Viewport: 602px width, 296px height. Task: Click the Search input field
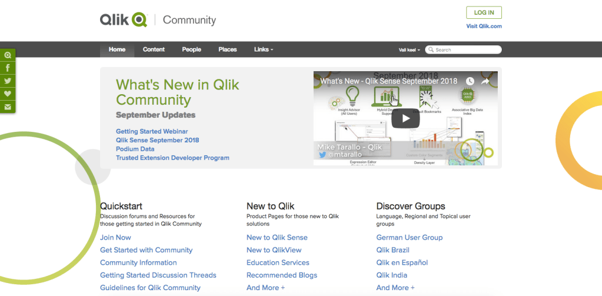point(466,50)
